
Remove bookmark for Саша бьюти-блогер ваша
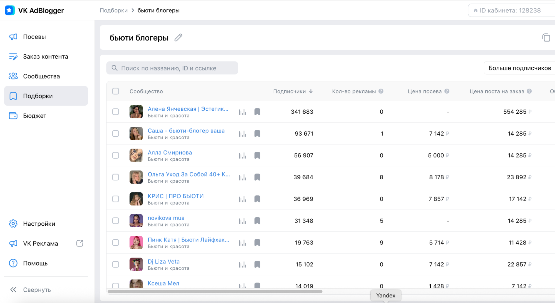[257, 134]
